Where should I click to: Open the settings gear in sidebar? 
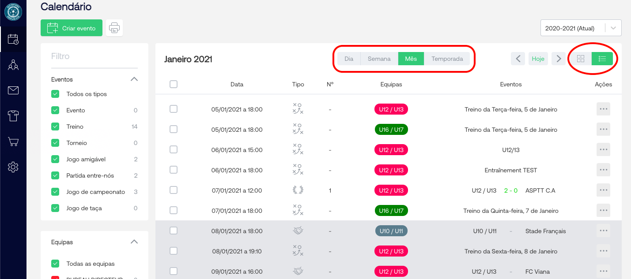13,167
